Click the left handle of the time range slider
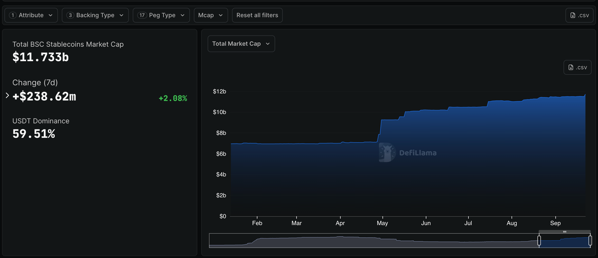This screenshot has height=258, width=598. pos(539,241)
